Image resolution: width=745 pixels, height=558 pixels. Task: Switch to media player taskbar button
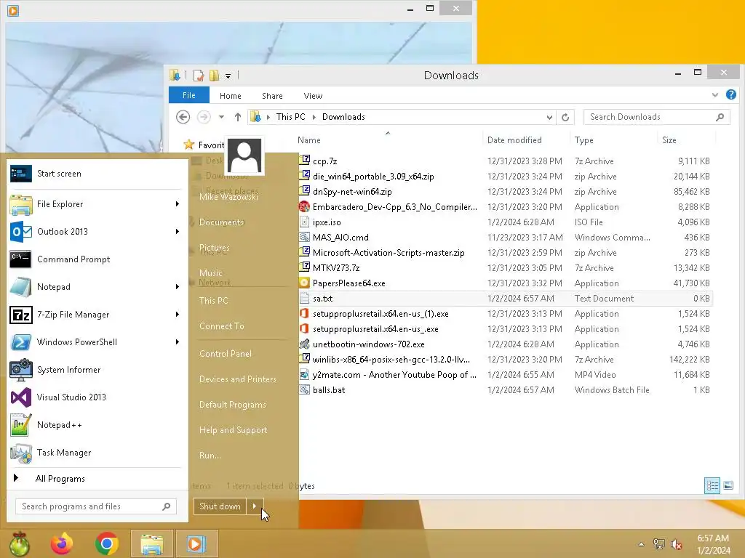click(x=196, y=543)
